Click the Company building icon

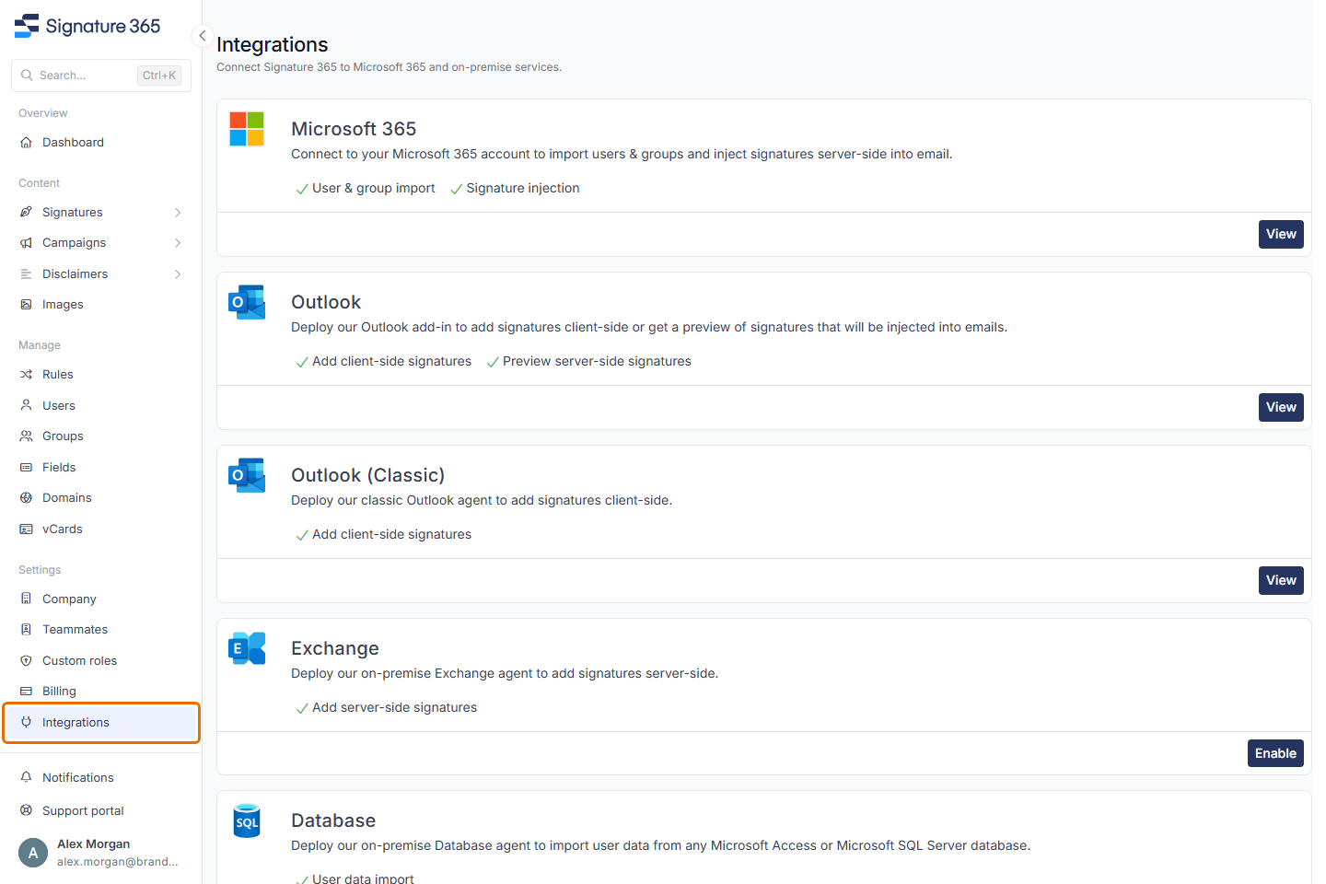coord(26,599)
